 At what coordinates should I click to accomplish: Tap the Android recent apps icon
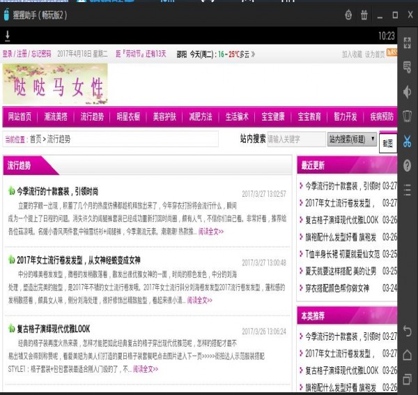click(407, 379)
